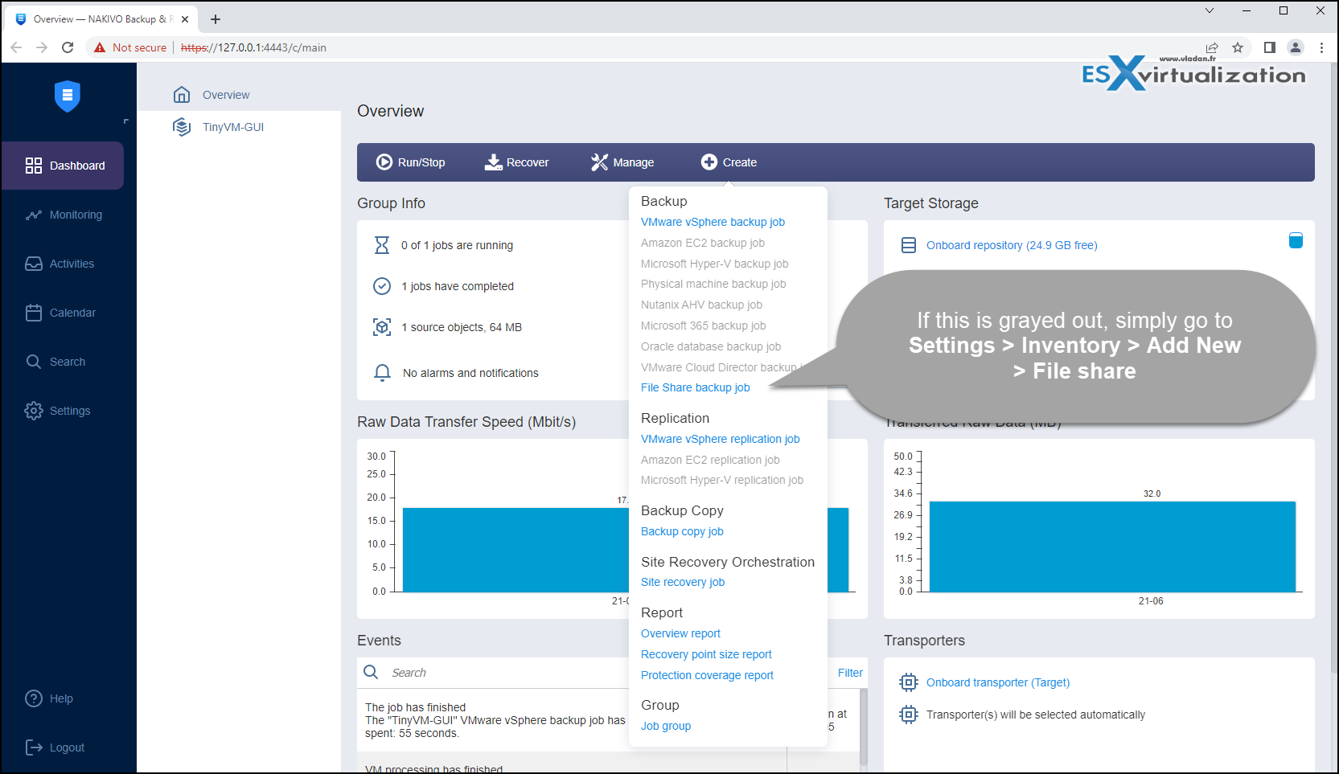Open the tab search chevron
The height and width of the screenshot is (774, 1339).
click(1210, 10)
